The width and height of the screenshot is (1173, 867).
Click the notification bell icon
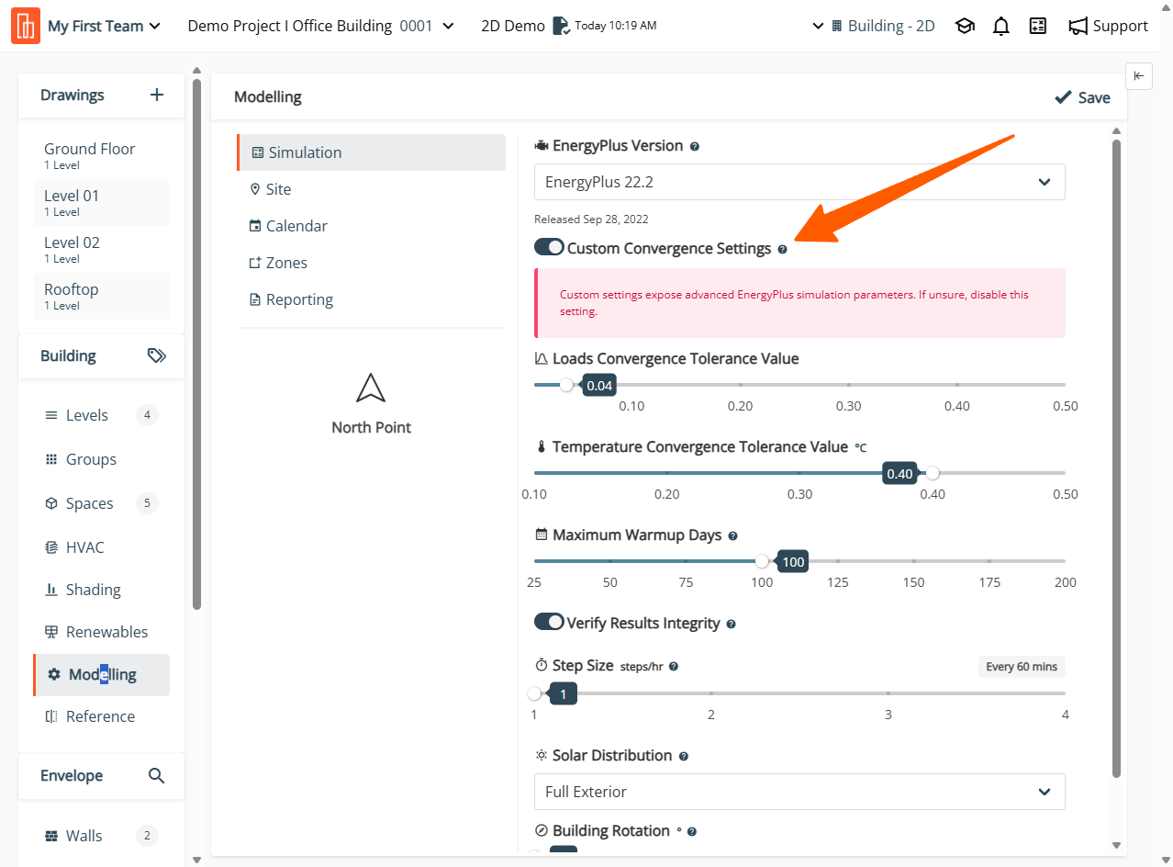(1001, 27)
